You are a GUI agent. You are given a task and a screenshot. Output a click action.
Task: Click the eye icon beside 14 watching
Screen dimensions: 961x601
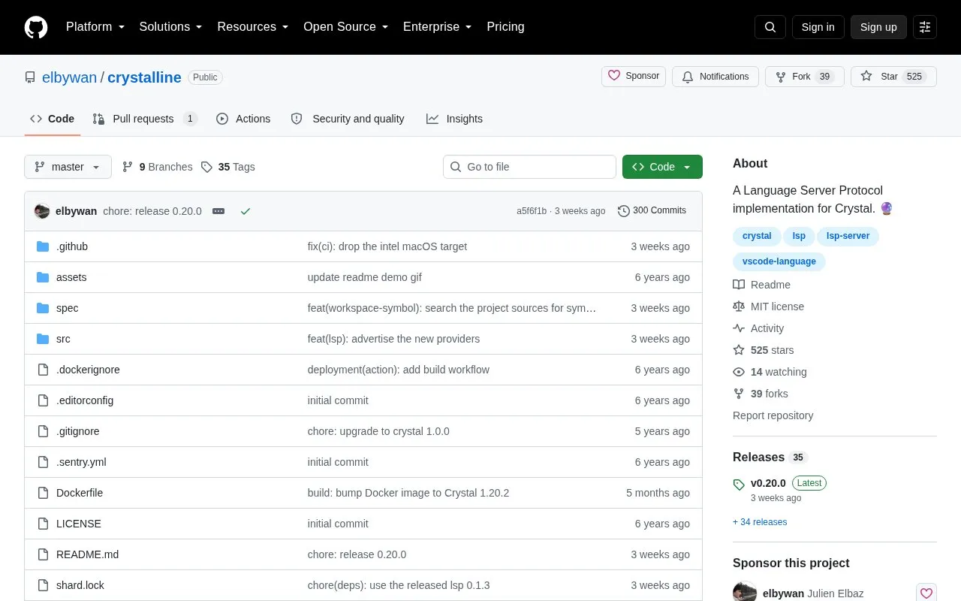point(739,372)
